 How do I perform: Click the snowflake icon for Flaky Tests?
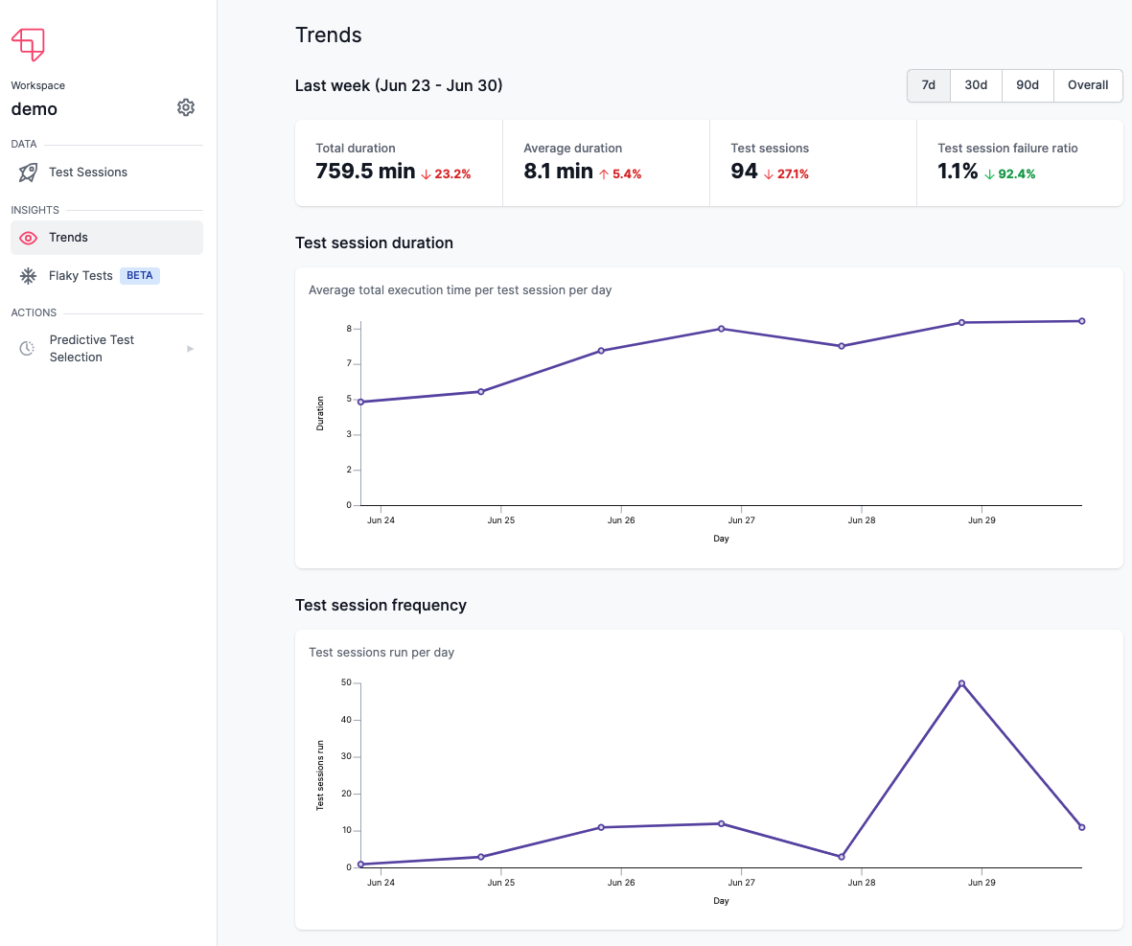pos(29,276)
